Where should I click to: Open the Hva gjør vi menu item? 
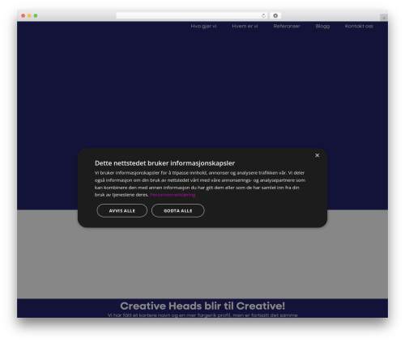click(x=203, y=26)
